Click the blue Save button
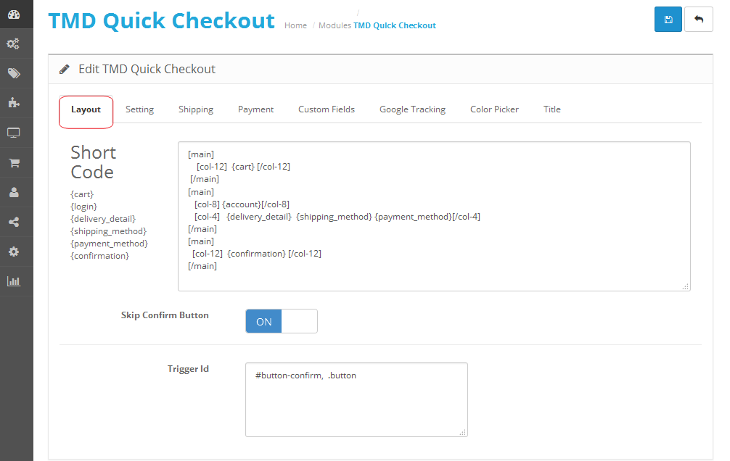 [x=668, y=19]
